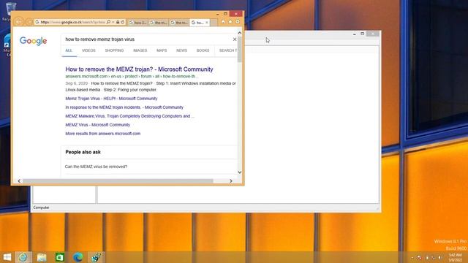468x263 pixels.
Task: Click the vertical scrollbar up arrow
Action: click(239, 33)
